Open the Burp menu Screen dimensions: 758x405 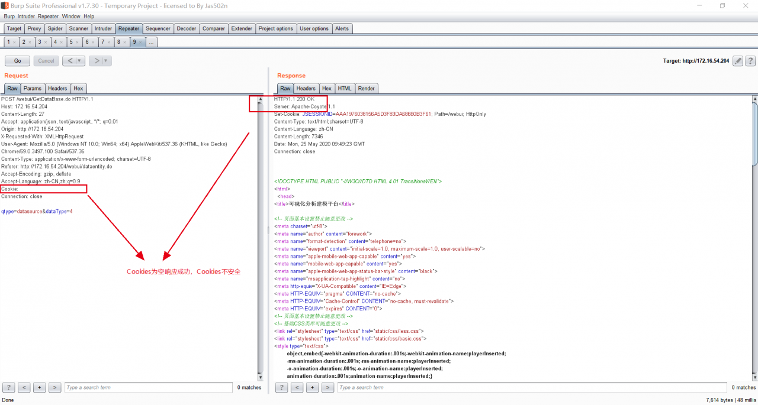[x=9, y=17]
